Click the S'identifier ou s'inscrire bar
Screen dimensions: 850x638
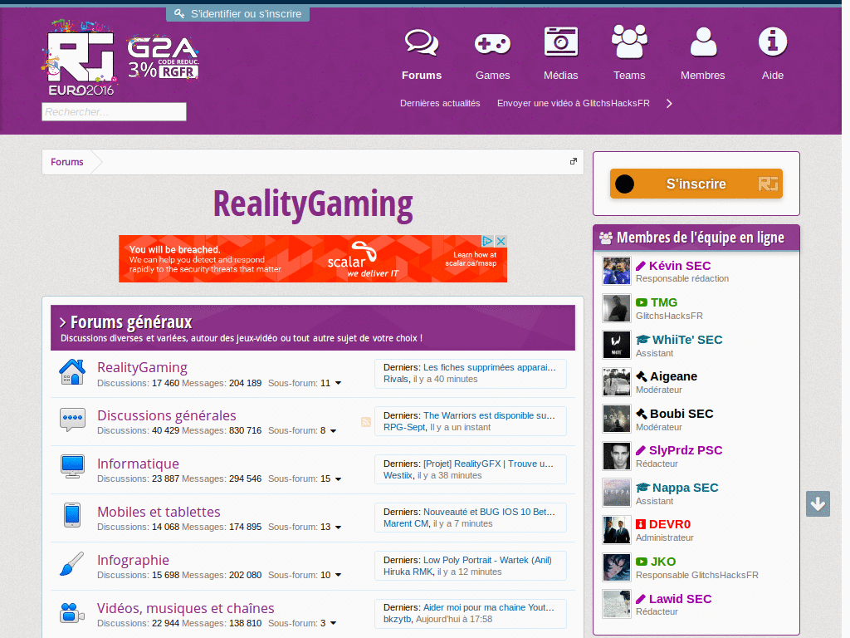point(237,13)
